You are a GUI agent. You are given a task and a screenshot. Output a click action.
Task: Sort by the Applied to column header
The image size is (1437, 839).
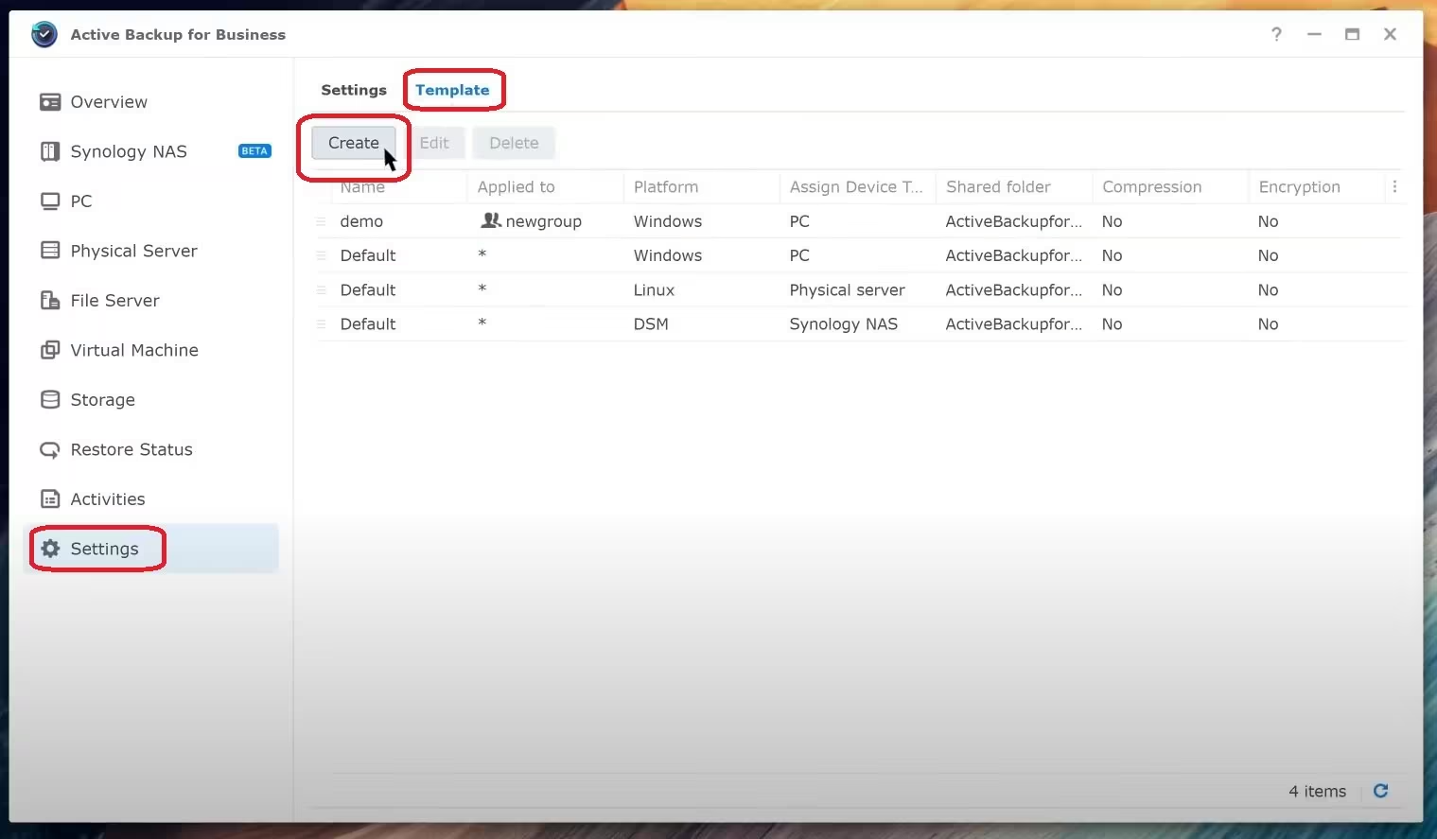[517, 187]
